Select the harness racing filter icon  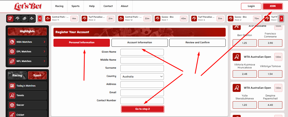point(24,18)
